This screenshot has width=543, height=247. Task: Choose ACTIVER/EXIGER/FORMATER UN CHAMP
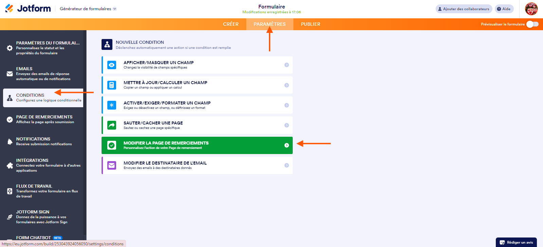(x=197, y=105)
